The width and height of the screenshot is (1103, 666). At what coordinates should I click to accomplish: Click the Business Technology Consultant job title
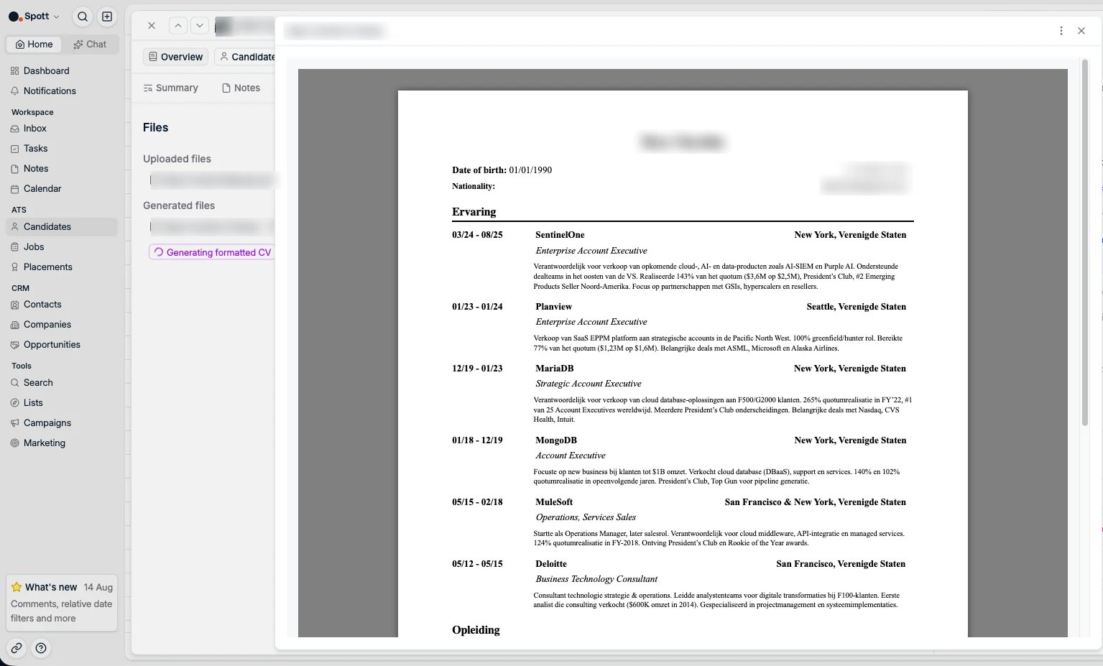pos(596,579)
